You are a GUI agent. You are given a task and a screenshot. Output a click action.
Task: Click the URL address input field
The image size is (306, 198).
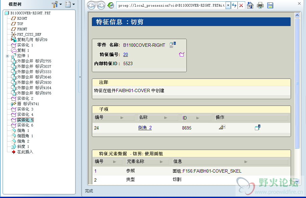(171, 5)
